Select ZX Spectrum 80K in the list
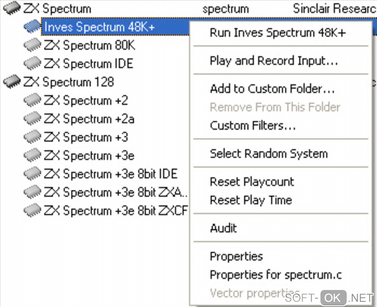The height and width of the screenshot is (307, 377). tap(89, 45)
